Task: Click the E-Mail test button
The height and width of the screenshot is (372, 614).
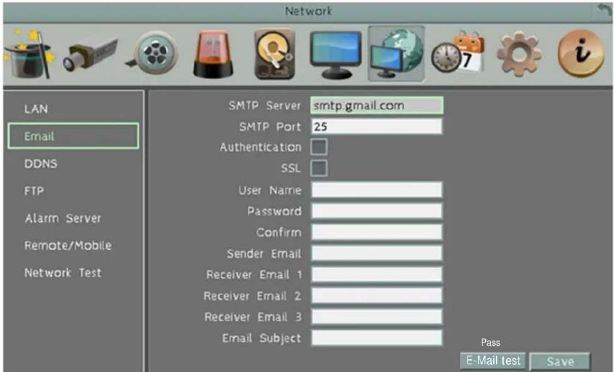Action: (493, 360)
